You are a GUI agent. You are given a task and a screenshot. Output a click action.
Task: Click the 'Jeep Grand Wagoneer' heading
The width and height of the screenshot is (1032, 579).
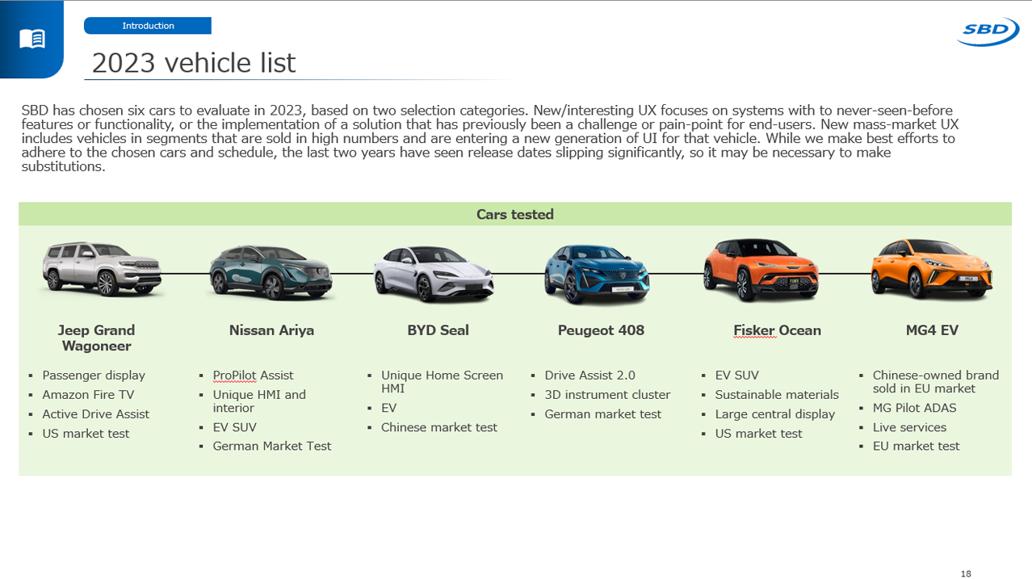click(96, 338)
